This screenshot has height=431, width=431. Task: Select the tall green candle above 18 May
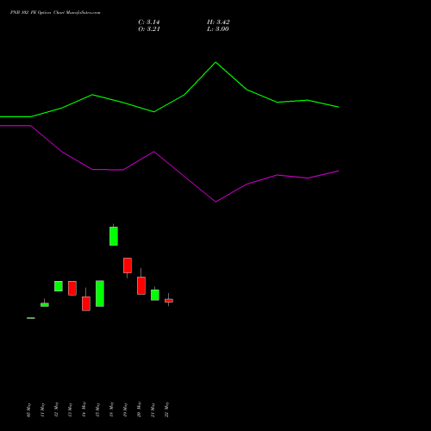point(114,236)
